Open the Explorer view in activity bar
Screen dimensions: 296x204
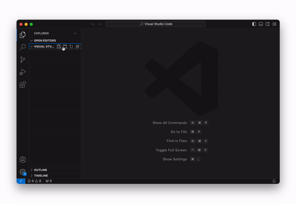click(x=23, y=34)
